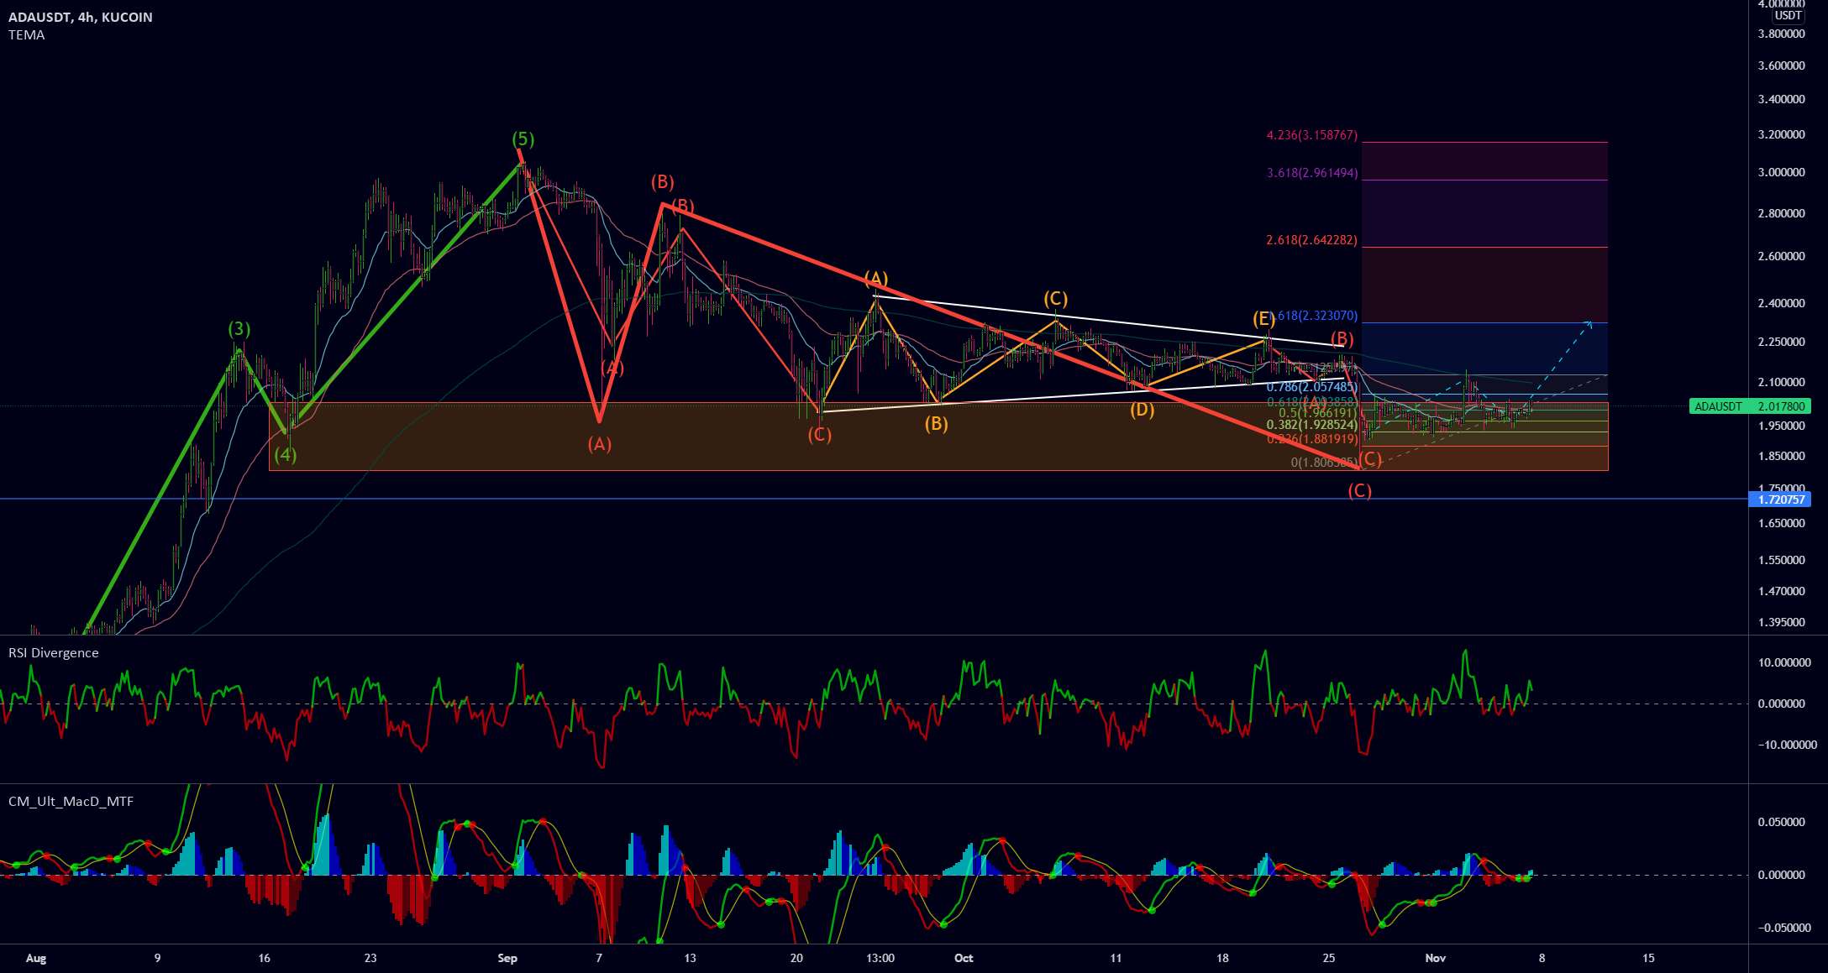Viewport: 1828px width, 973px height.
Task: Click the 2.250000 price axis label
Action: point(1781,342)
